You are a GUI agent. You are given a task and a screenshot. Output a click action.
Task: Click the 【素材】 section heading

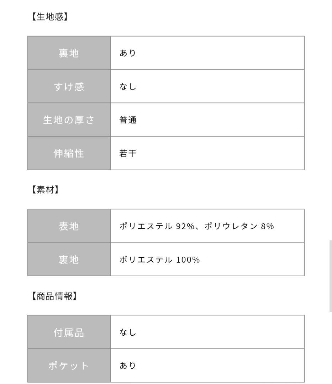tap(43, 190)
